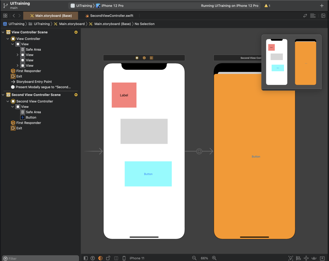The height and width of the screenshot is (261, 329).
Task: Collapse the View Controller item
Action: [8, 39]
